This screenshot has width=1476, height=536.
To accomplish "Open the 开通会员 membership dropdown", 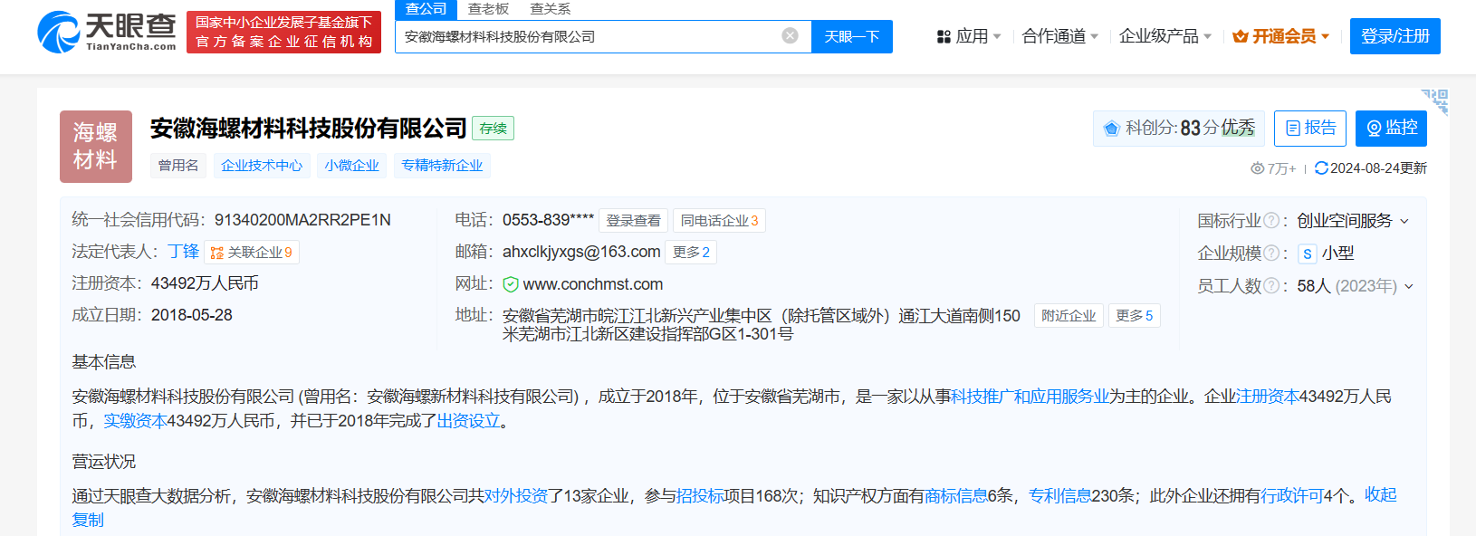I will tap(1281, 36).
